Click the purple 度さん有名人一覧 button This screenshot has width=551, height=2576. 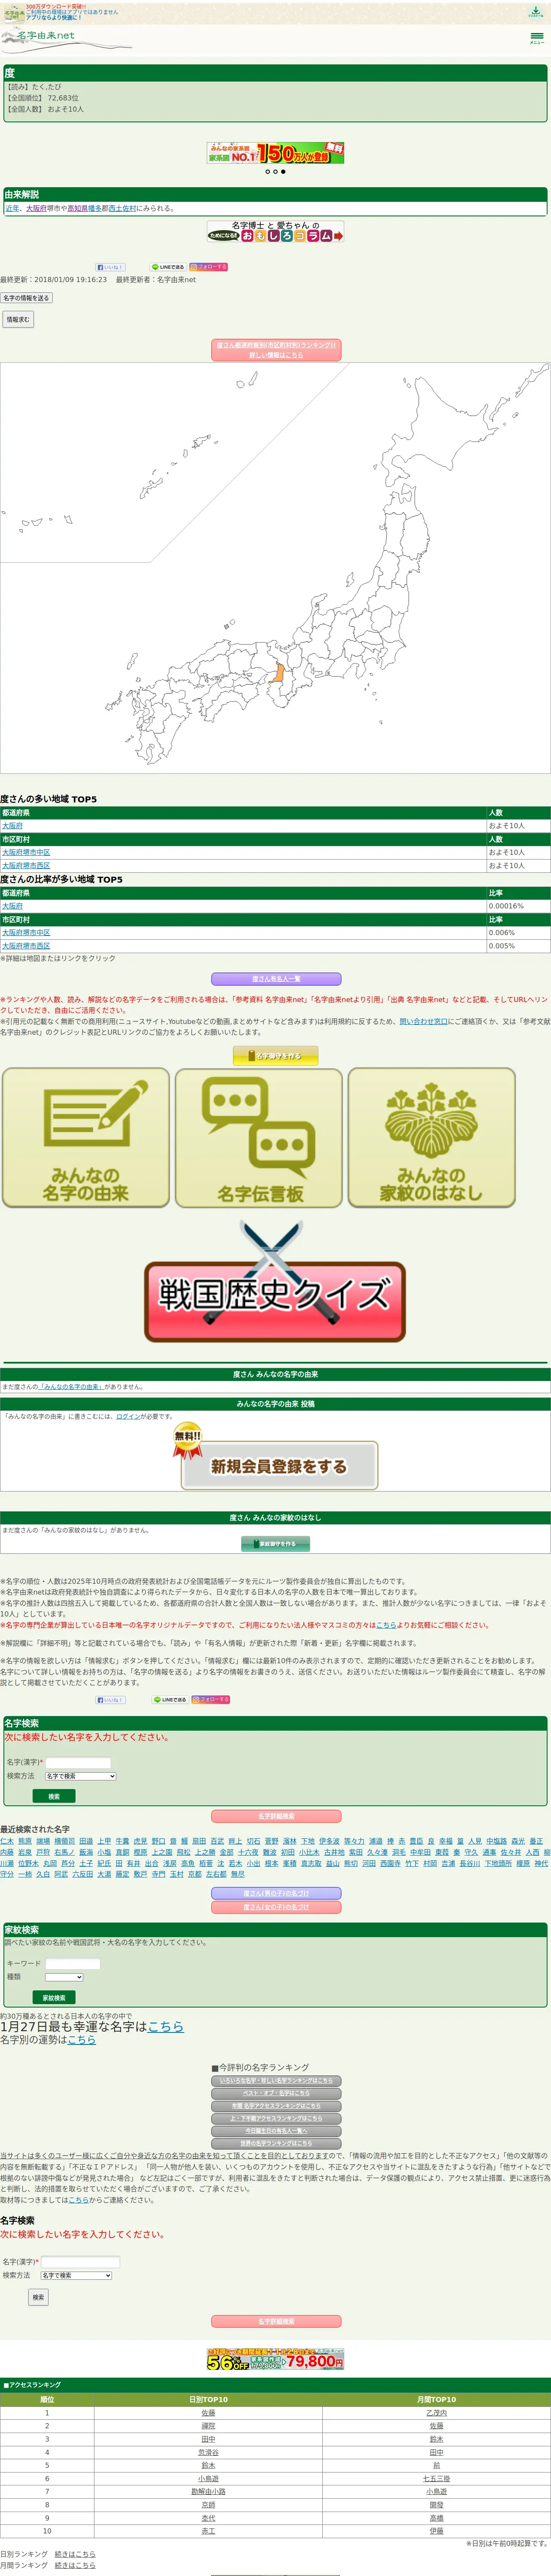click(276, 979)
